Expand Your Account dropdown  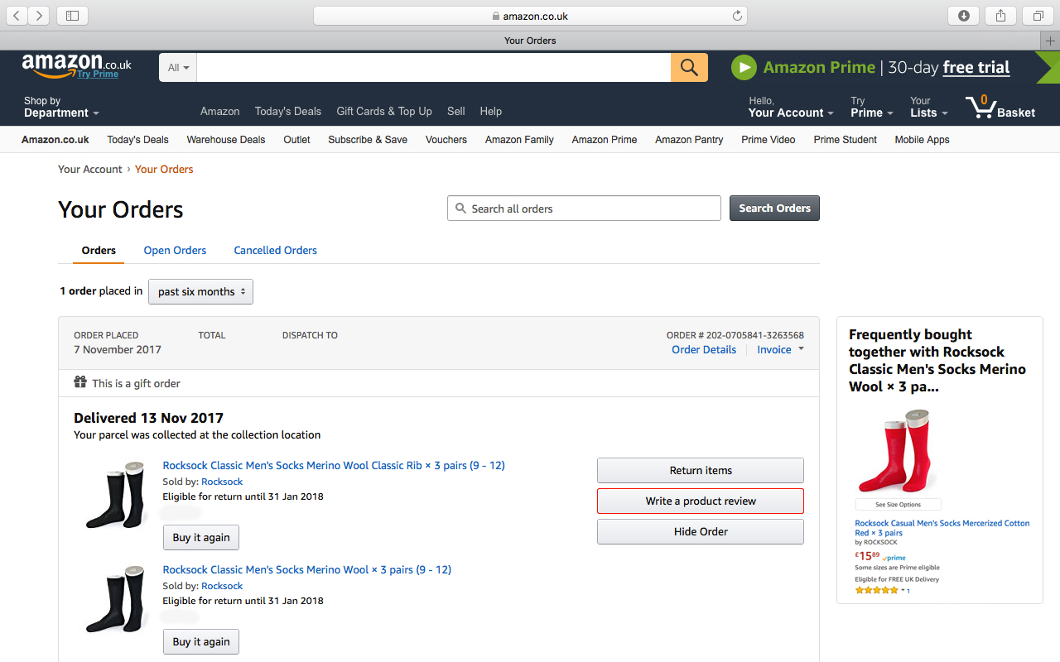pyautogui.click(x=790, y=107)
